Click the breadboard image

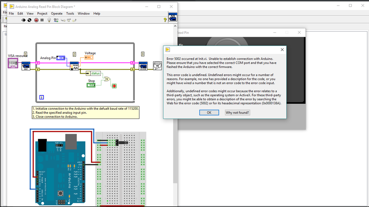(x=121, y=169)
